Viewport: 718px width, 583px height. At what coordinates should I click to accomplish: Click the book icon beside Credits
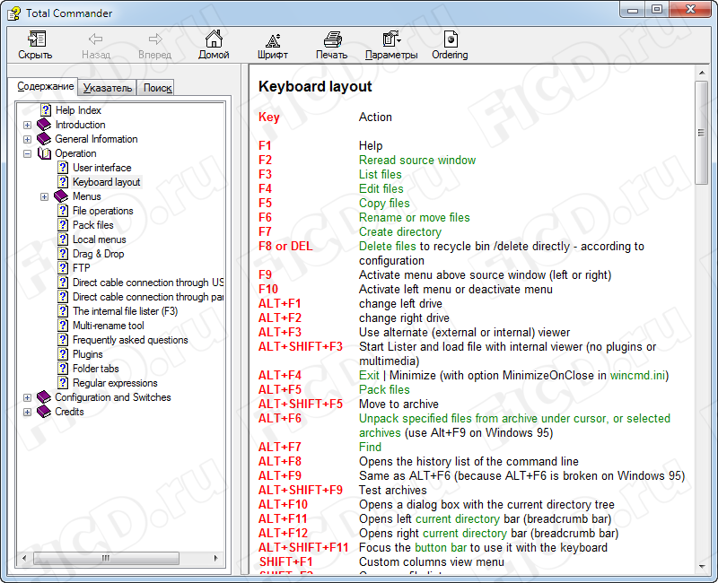pyautogui.click(x=44, y=412)
